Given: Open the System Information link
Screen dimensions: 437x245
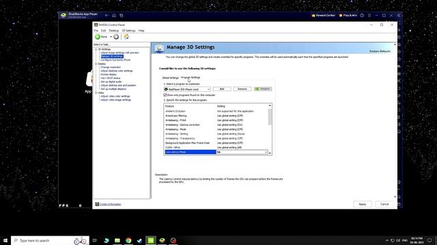Looking at the screenshot, I should (111, 204).
